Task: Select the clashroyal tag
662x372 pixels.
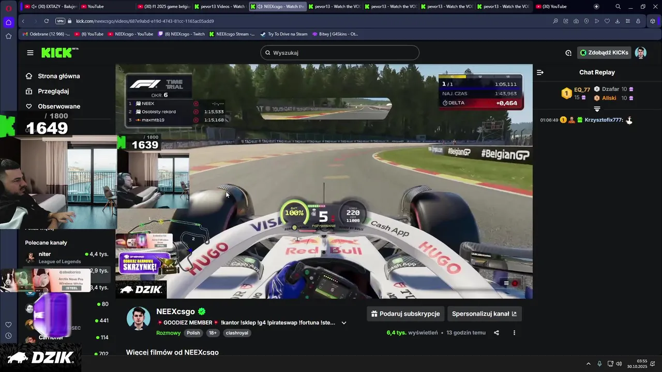Action: coord(237,333)
